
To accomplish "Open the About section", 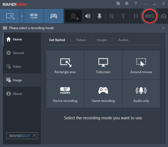I will point(22,94).
